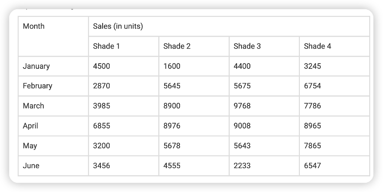Click the Shade 4 column header
Screen dimensions: 383x192
pyautogui.click(x=334, y=46)
